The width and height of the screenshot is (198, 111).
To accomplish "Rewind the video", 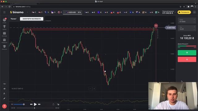I will click(31, 104).
